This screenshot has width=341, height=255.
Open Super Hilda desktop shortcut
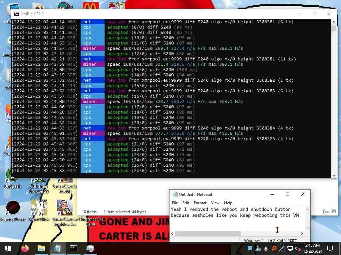click(39, 210)
